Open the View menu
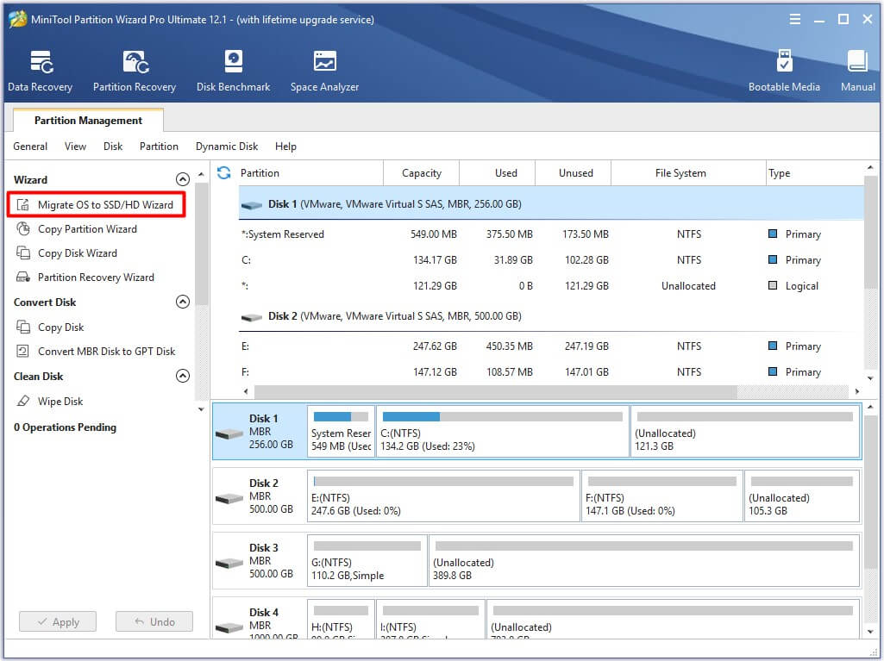This screenshot has width=884, height=661. (76, 147)
